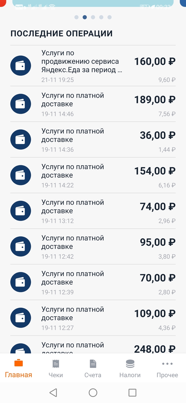Open the Главная tab briefcase icon
The width and height of the screenshot is (186, 403).
pyautogui.click(x=19, y=363)
